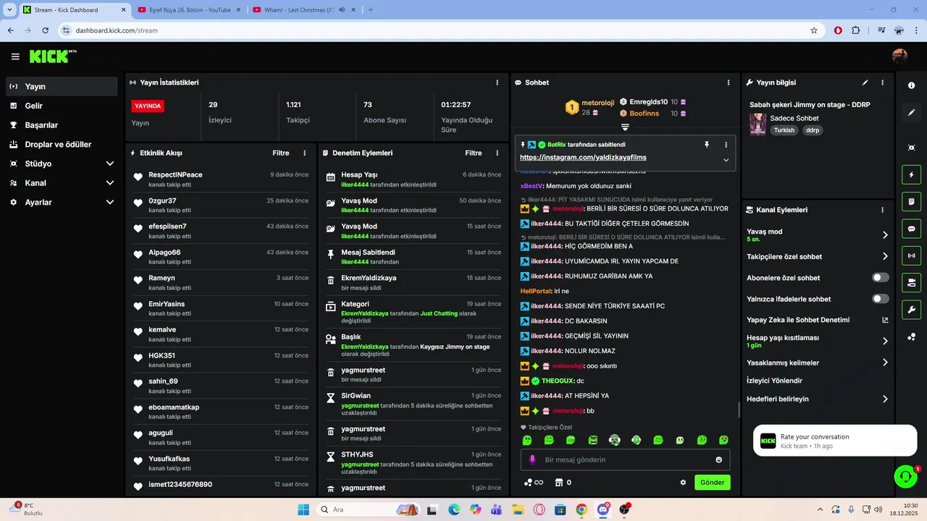Open Discord from the Windows taskbar
Image resolution: width=927 pixels, height=521 pixels.
coord(603,509)
